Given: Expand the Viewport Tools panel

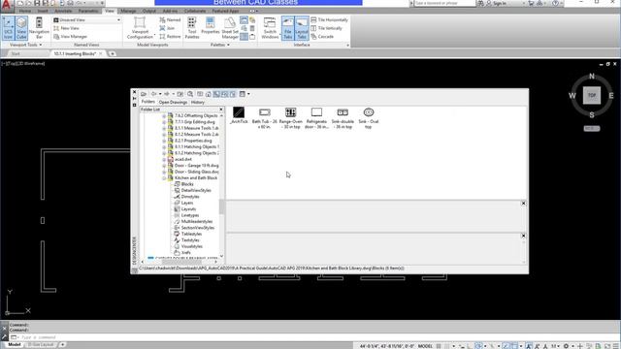Looking at the screenshot, I should click(x=25, y=45).
